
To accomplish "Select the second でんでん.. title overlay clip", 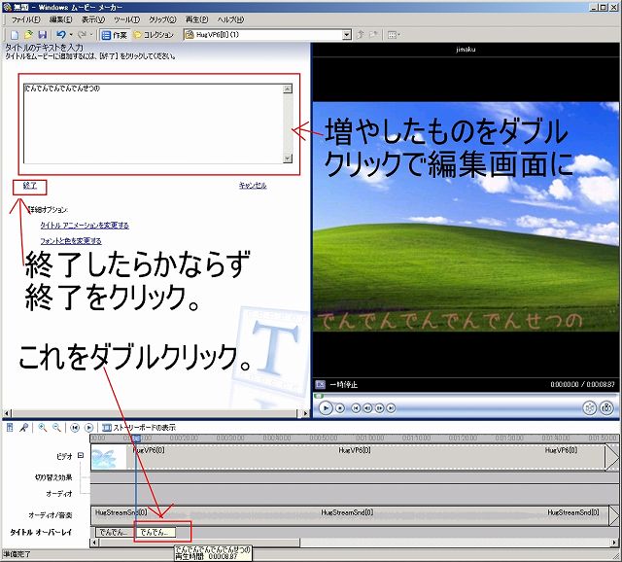I will pyautogui.click(x=155, y=532).
